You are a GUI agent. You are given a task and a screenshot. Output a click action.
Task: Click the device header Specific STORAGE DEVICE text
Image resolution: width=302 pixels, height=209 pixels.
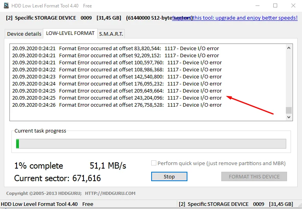pyautogui.click(x=45, y=18)
